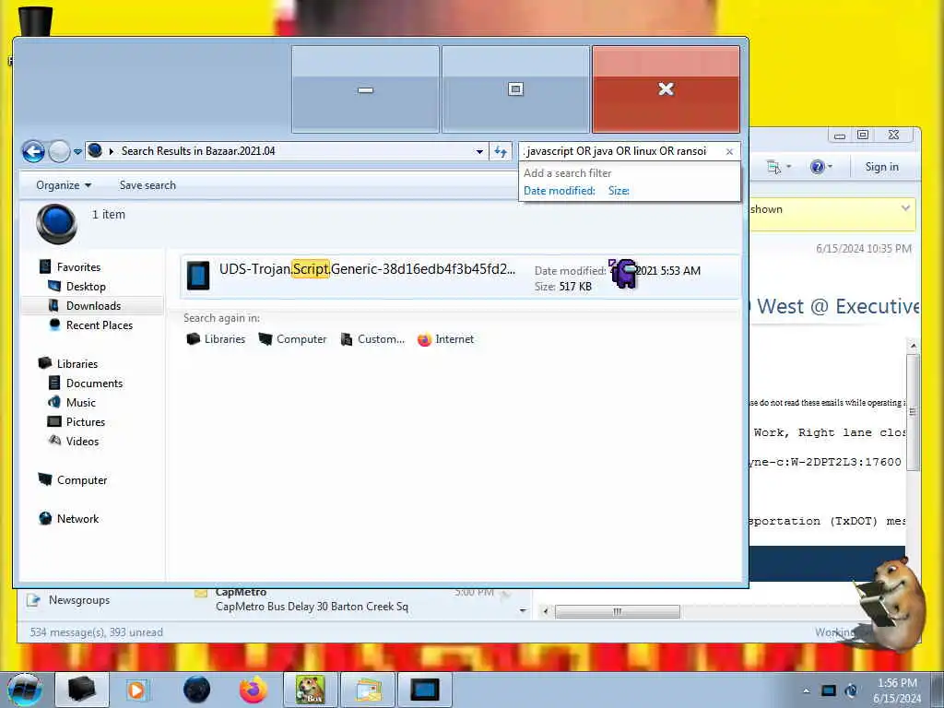Screen dimensions: 944x708
Task: Expand the address bar history dropdown
Action: click(479, 152)
